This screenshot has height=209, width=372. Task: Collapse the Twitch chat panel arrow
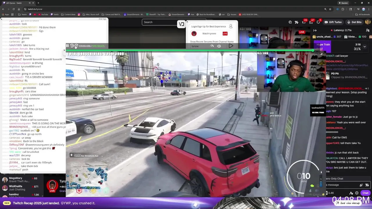[315, 30]
